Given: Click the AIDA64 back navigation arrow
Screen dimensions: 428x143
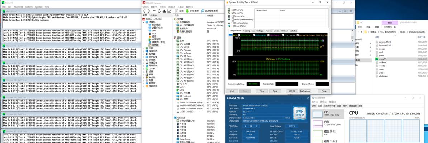Looking at the screenshot, I should pyautogui.click(x=144, y=11).
